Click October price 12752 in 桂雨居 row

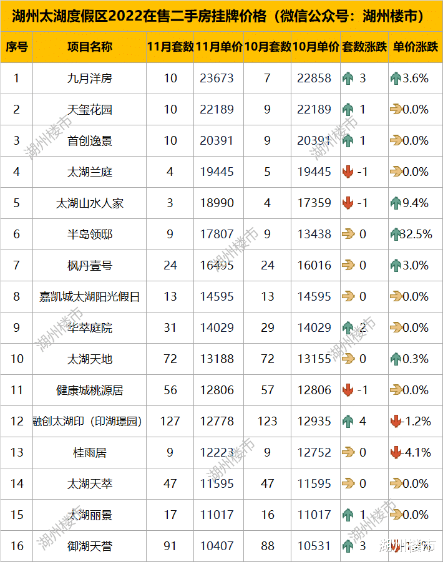[314, 452]
